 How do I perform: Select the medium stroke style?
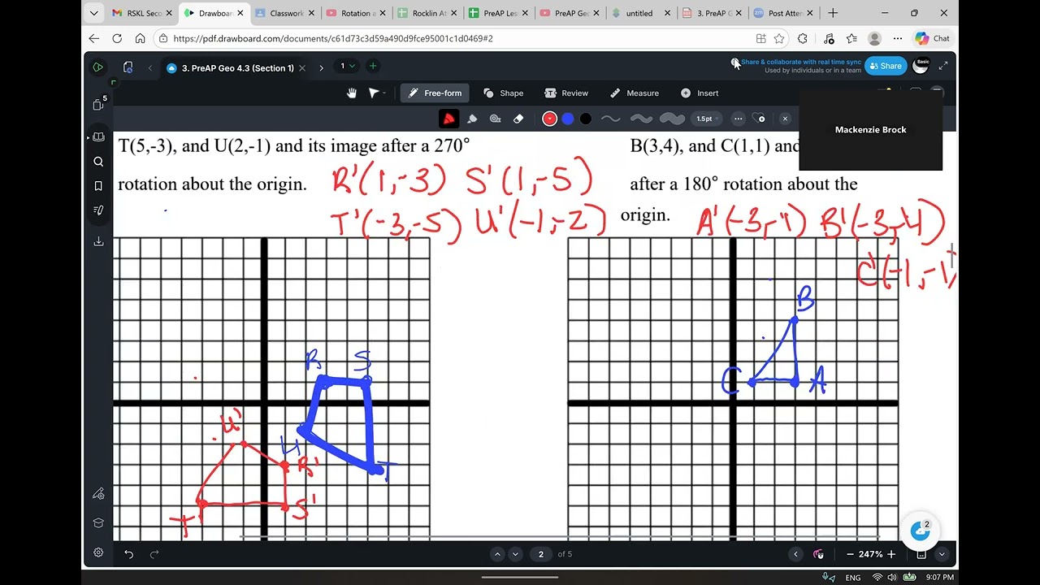pyautogui.click(x=641, y=119)
